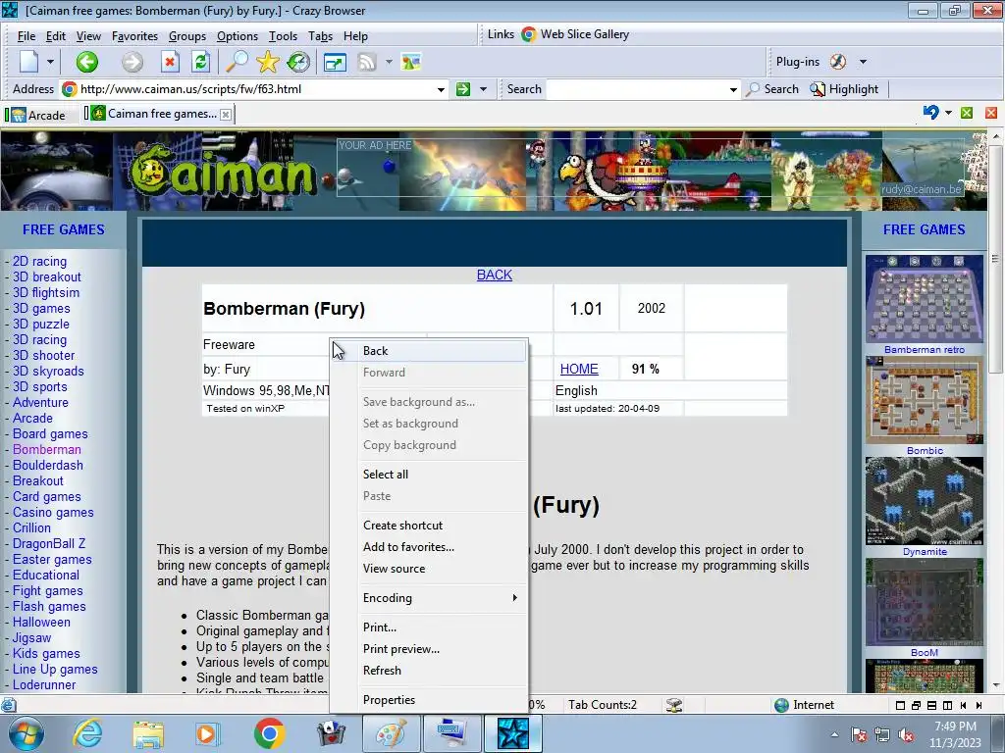Viewport: 1005px width, 753px height.
Task: Open the Web Slice Gallery link
Action: click(x=575, y=34)
